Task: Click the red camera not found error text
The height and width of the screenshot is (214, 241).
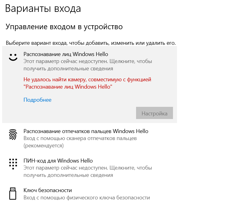Action: coord(87,83)
